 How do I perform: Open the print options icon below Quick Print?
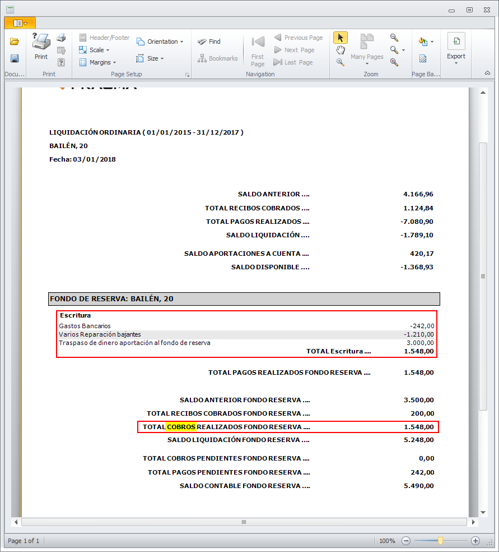pyautogui.click(x=61, y=50)
